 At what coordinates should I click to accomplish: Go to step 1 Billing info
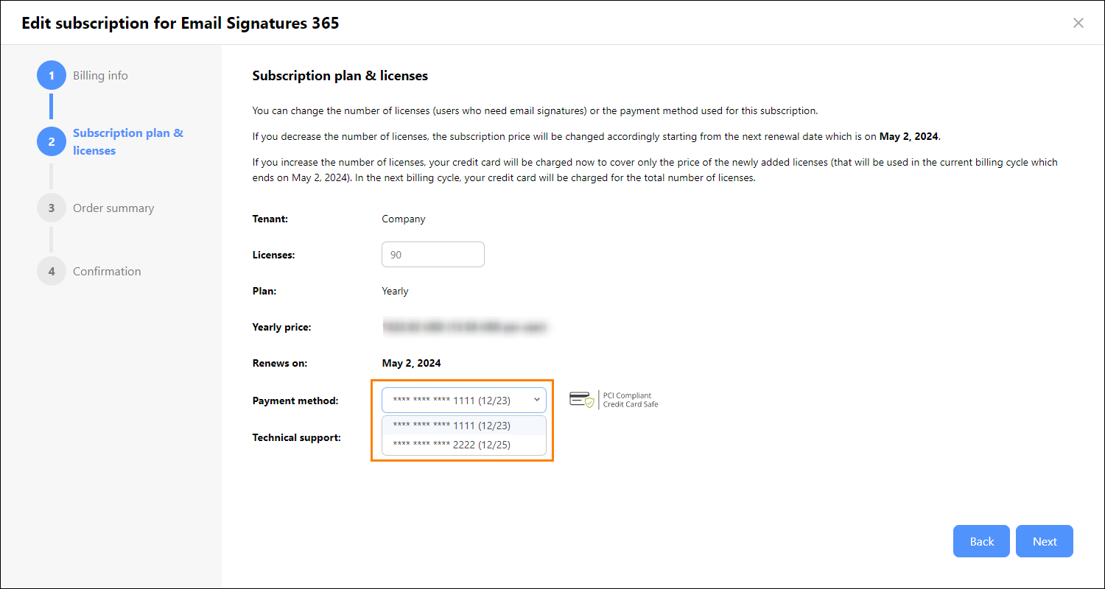pos(100,75)
